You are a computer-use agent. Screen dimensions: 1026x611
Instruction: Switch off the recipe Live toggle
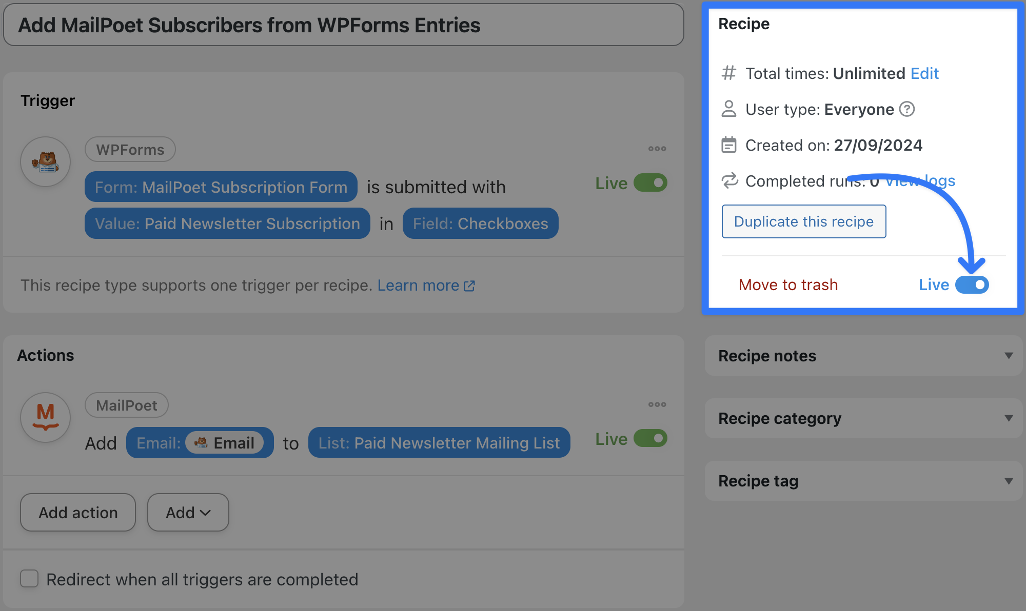972,285
